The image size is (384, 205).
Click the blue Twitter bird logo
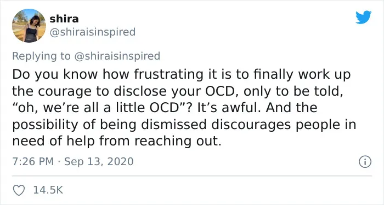click(x=363, y=17)
